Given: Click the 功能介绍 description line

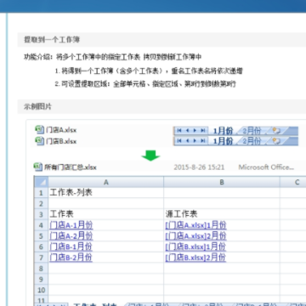Looking at the screenshot, I should coord(113,57).
